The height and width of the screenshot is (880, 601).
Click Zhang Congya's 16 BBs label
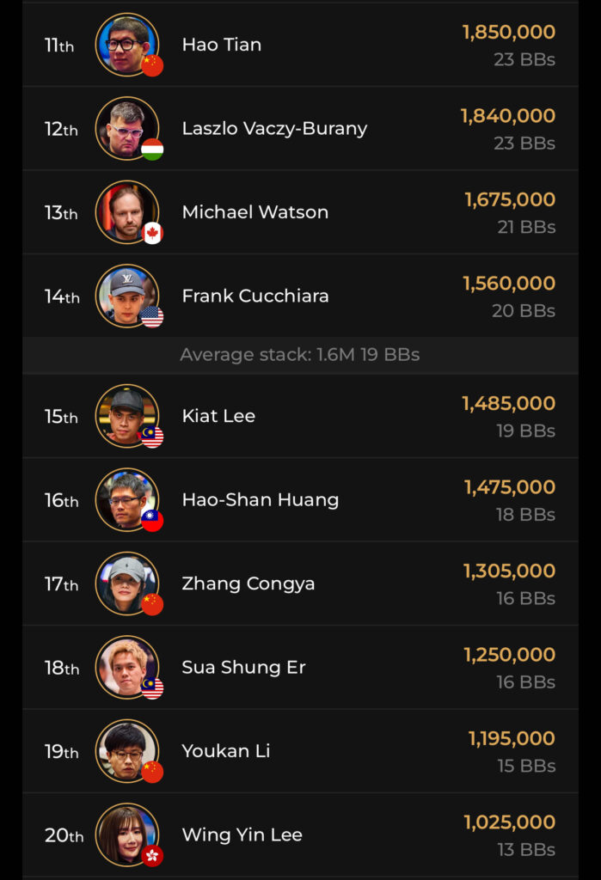(525, 598)
